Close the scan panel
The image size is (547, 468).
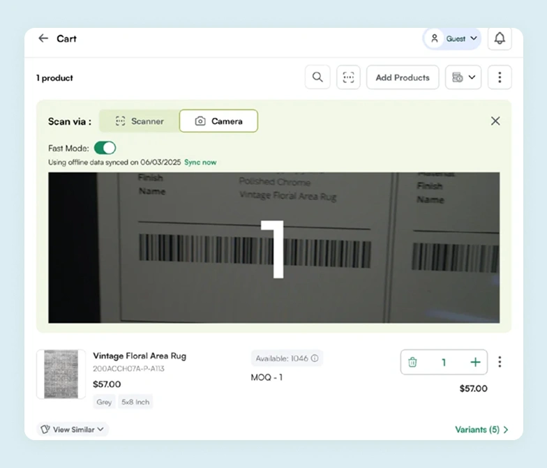pos(495,121)
